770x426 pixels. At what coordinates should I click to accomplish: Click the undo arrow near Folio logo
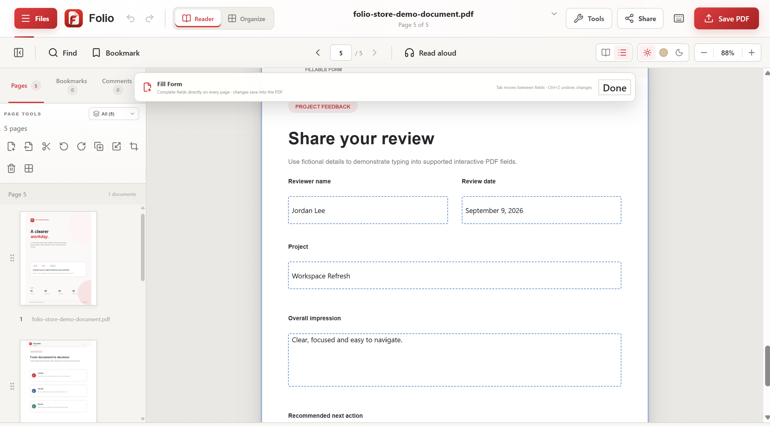(131, 18)
